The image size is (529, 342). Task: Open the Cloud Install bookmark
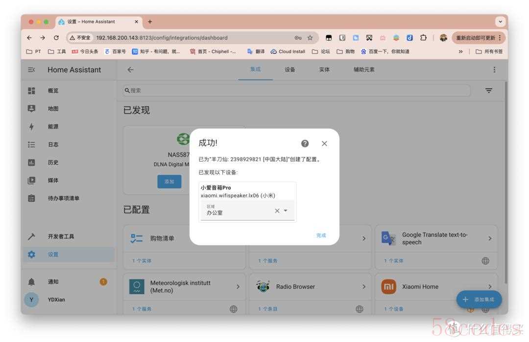coord(288,51)
